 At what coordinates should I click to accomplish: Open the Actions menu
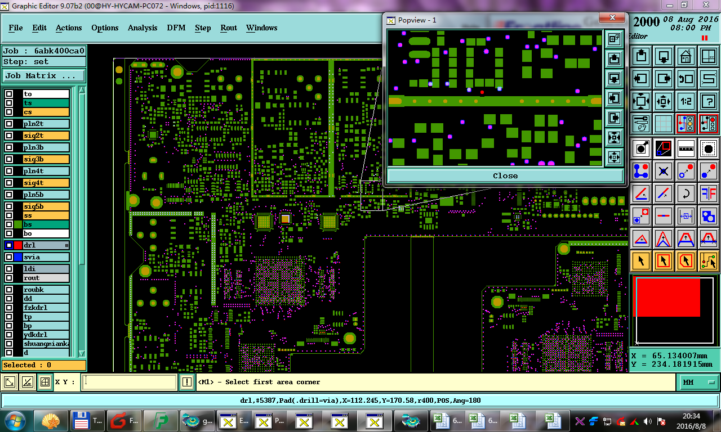click(x=69, y=28)
